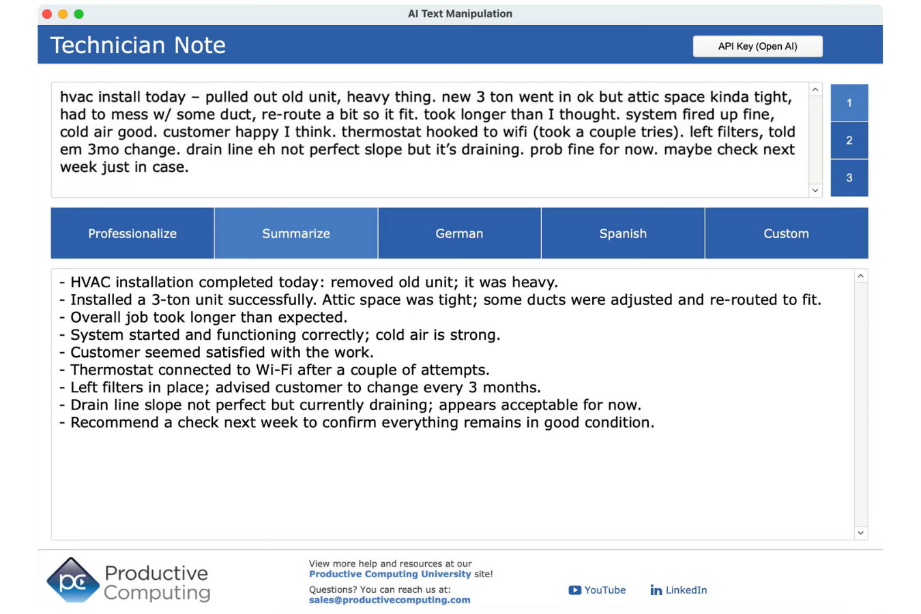Load sample note number 2
The height and width of the screenshot is (614, 921).
click(x=849, y=141)
